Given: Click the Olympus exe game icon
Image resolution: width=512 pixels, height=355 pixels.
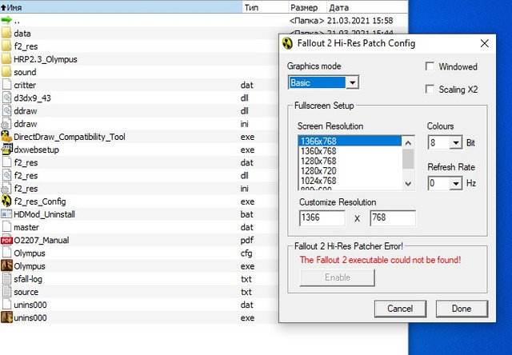Looking at the screenshot, I should (x=6, y=265).
